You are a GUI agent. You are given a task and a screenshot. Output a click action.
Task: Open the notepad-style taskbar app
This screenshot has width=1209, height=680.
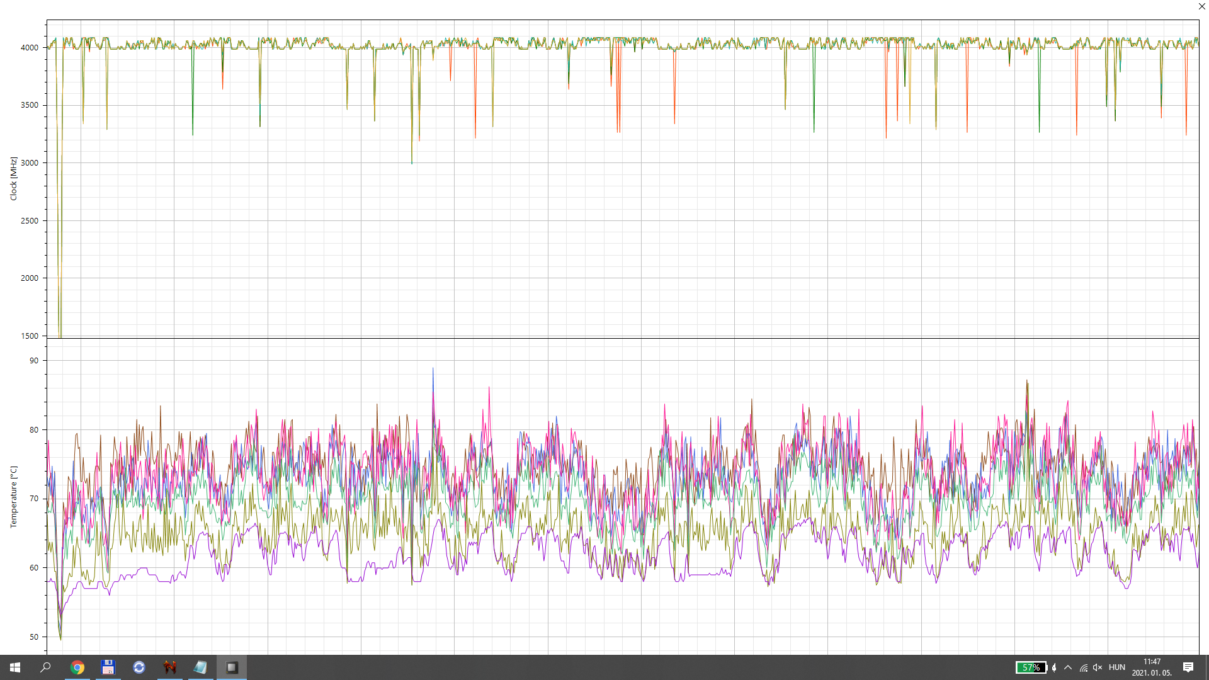pyautogui.click(x=200, y=667)
